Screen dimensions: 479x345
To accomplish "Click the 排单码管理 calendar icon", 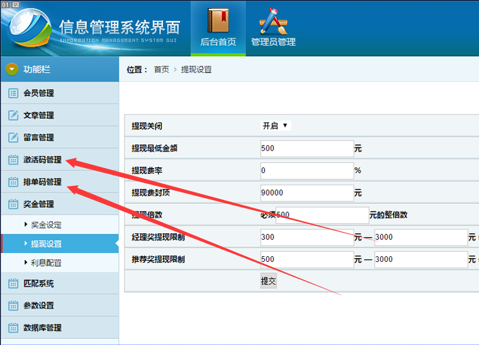I will point(13,182).
